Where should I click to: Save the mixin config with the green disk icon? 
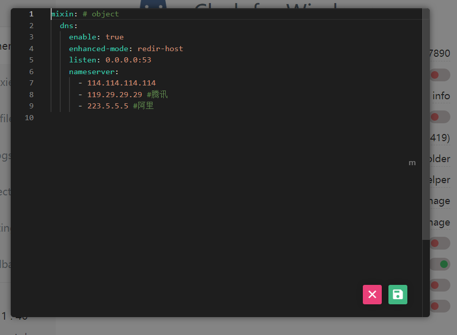click(x=398, y=295)
